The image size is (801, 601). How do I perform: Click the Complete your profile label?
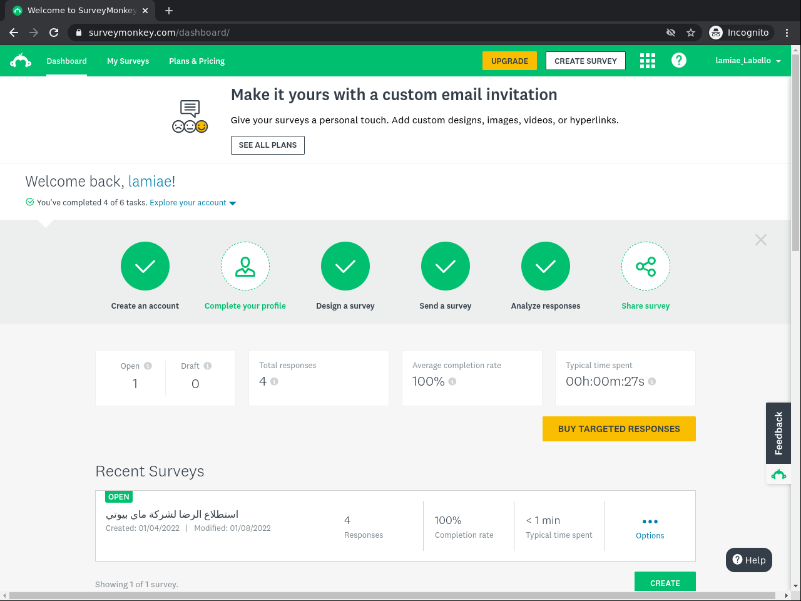245,306
